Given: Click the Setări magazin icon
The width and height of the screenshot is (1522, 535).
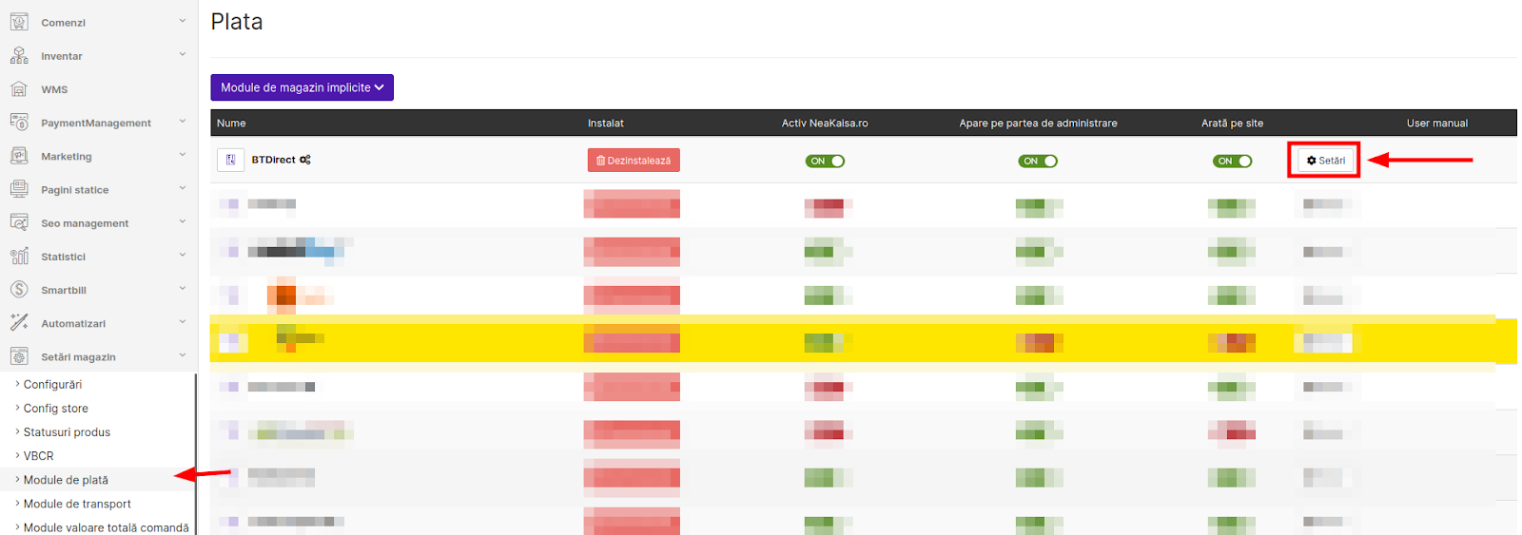Looking at the screenshot, I should pyautogui.click(x=19, y=356).
